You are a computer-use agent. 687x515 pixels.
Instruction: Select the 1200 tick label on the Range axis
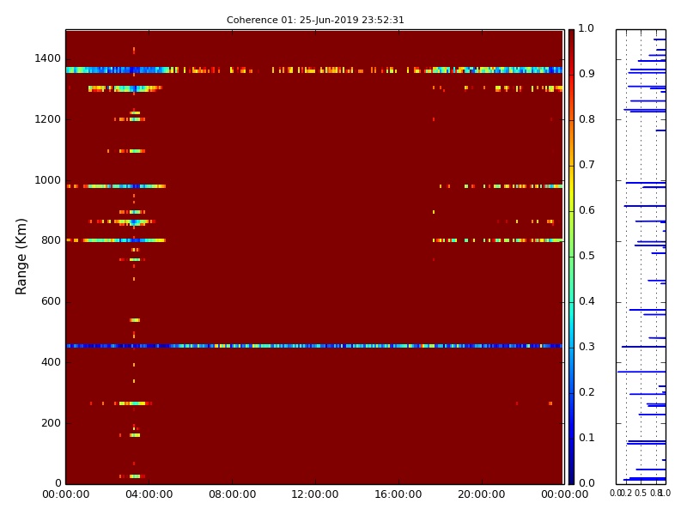click(x=47, y=119)
